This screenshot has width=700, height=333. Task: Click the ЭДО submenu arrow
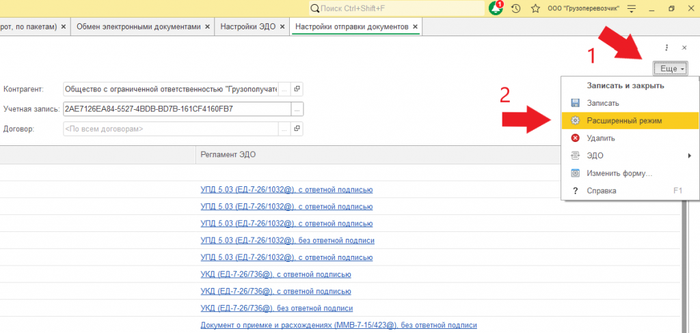click(690, 156)
